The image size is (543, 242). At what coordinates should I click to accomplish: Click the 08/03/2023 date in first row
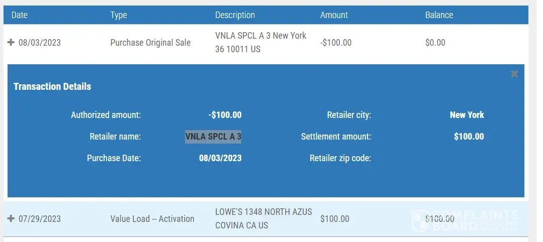(x=40, y=43)
